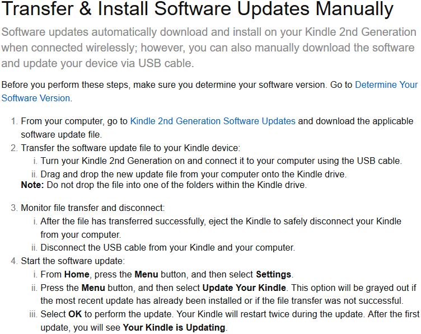Click the step 2 line about transferring the update file
The height and width of the screenshot is (334, 421).
pyautogui.click(x=130, y=148)
